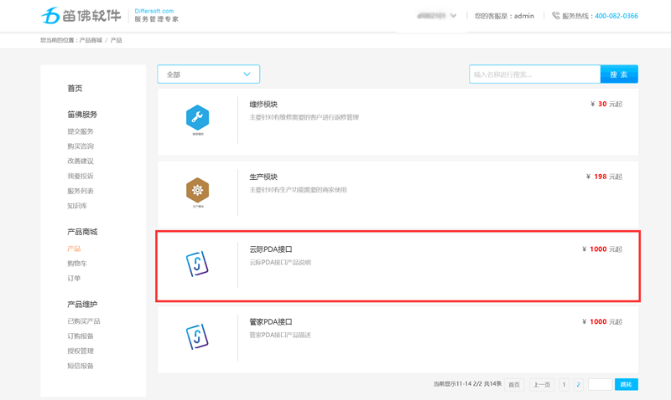The width and height of the screenshot is (671, 400).
Task: Expand the user account dropdown arrow
Action: [454, 16]
